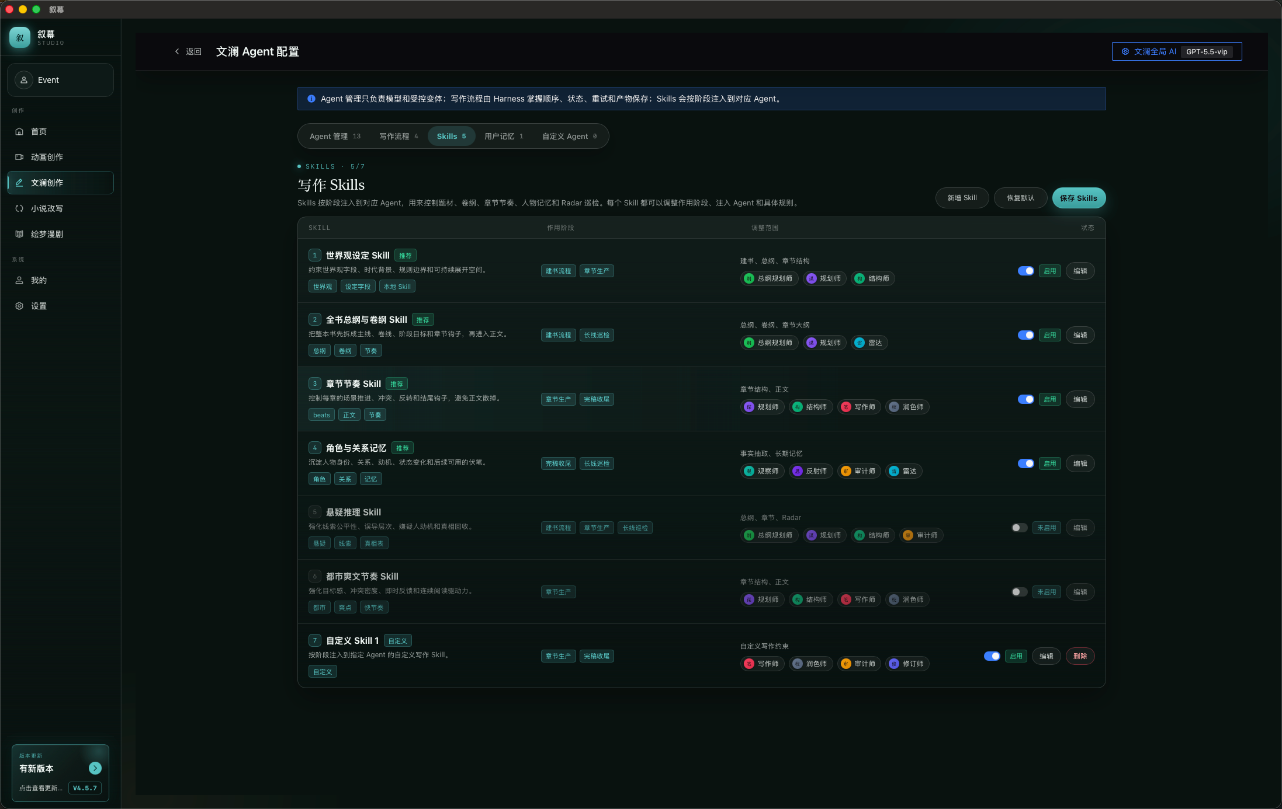
Task: Delete 自定义 Skill 1 with 删除
Action: pyautogui.click(x=1080, y=656)
